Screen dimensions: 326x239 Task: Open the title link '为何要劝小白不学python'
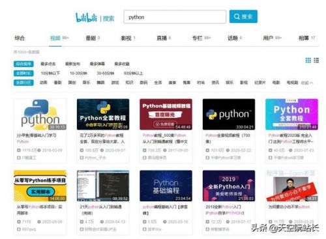coord(289,207)
